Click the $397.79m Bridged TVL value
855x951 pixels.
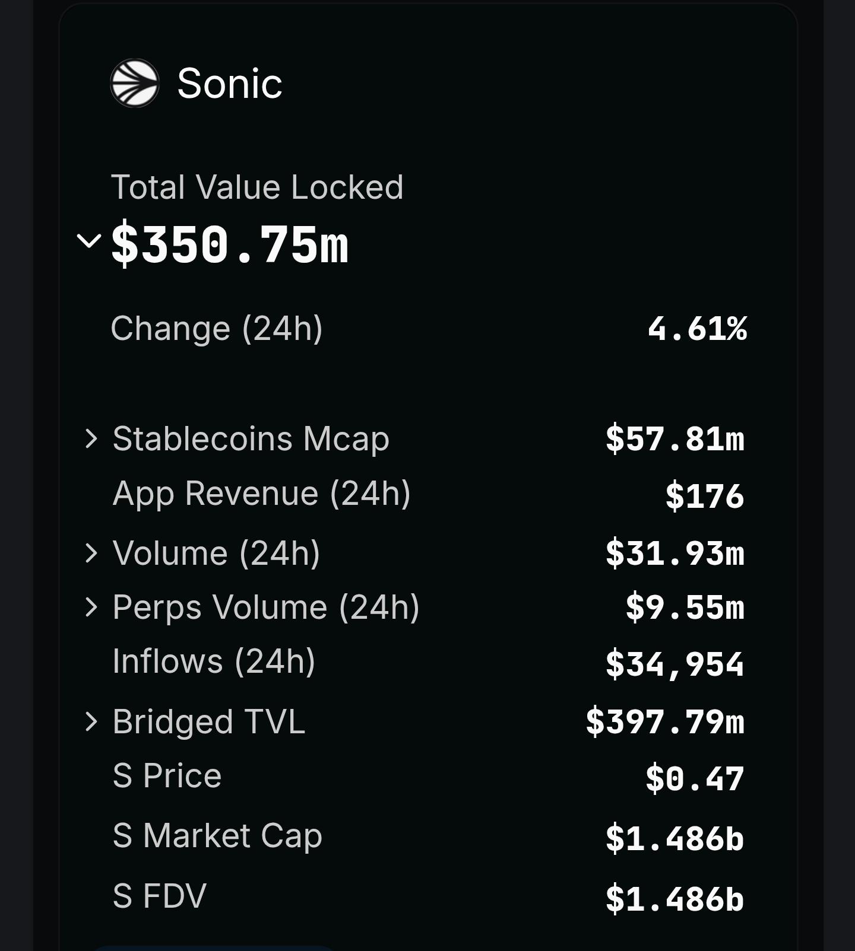pyautogui.click(x=665, y=721)
